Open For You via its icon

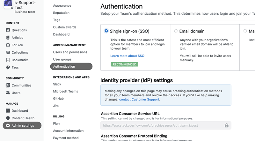click(8, 45)
